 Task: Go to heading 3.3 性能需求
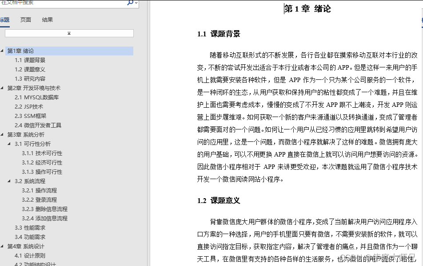[x=30, y=227]
